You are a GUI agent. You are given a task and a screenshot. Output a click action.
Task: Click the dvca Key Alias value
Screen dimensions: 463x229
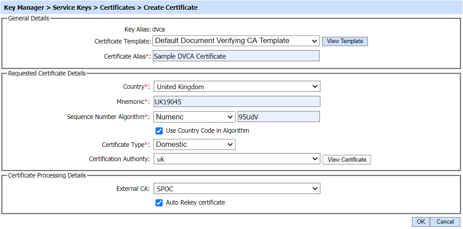click(x=159, y=29)
